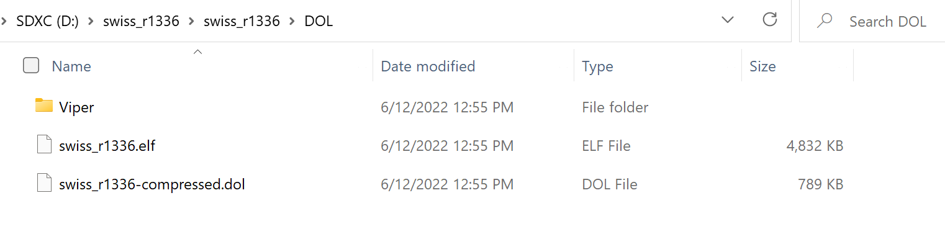Click the refresh icon in address bar
The width and height of the screenshot is (945, 239).
pos(770,20)
